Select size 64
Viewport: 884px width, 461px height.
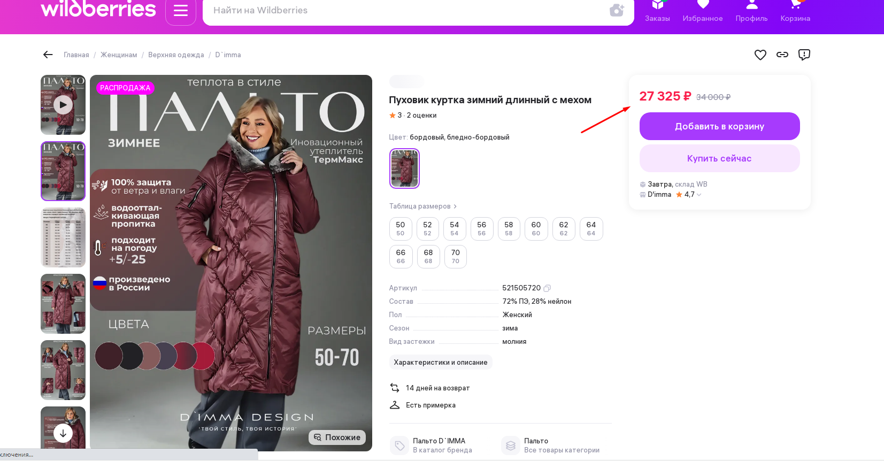point(591,229)
